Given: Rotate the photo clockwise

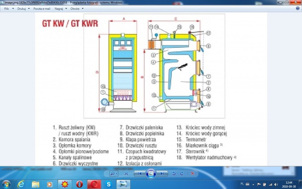Looking at the screenshot, I should pos(182,173).
